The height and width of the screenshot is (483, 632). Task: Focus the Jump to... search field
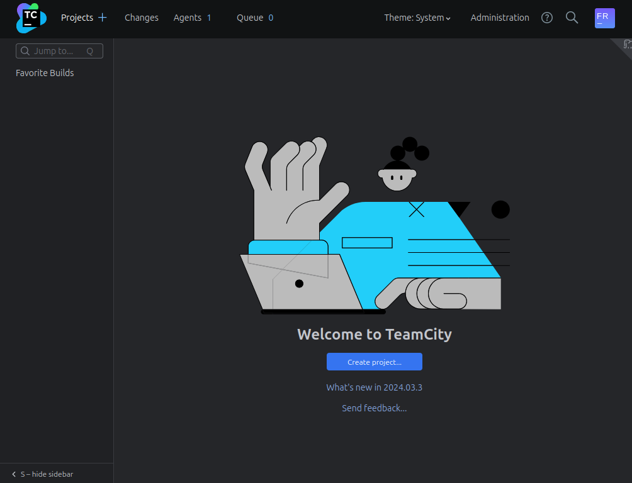tap(57, 51)
